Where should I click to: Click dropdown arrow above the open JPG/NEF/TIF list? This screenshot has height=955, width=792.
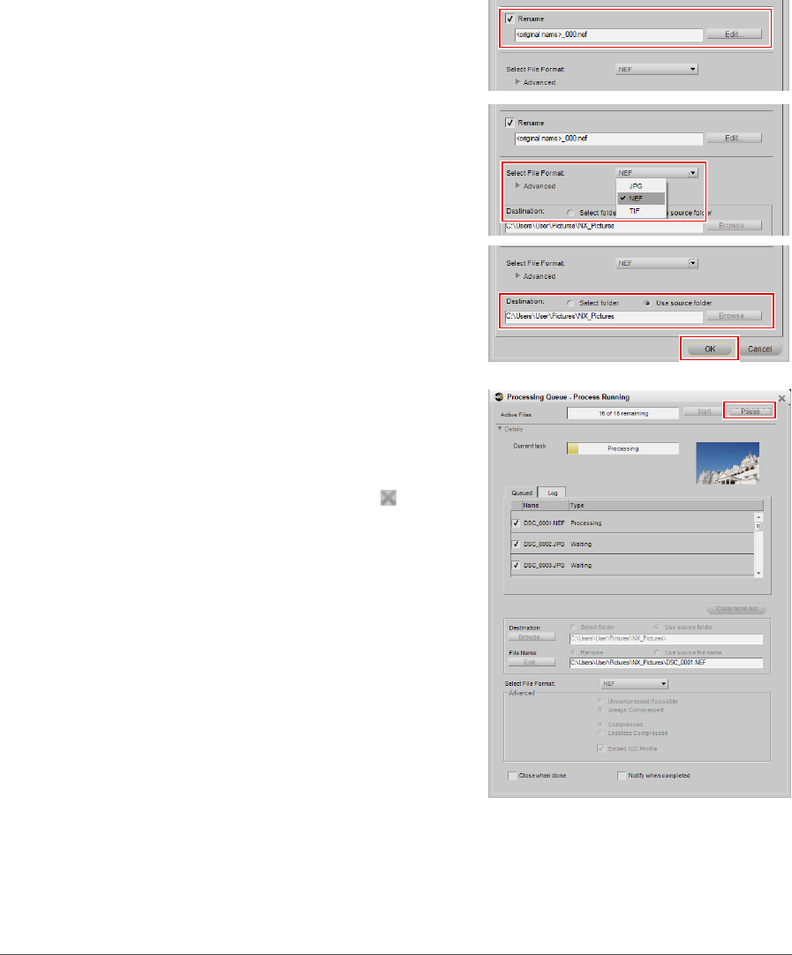tap(693, 174)
